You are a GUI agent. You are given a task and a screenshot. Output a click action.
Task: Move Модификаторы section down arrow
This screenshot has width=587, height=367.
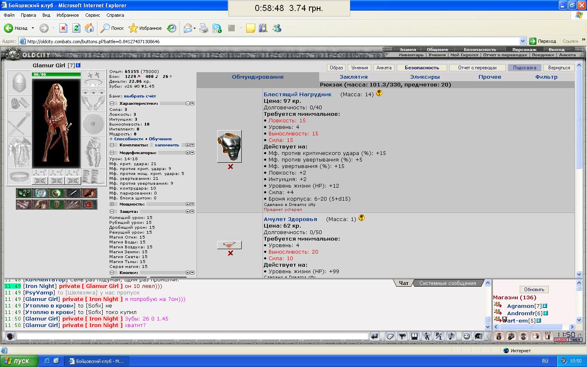(192, 153)
